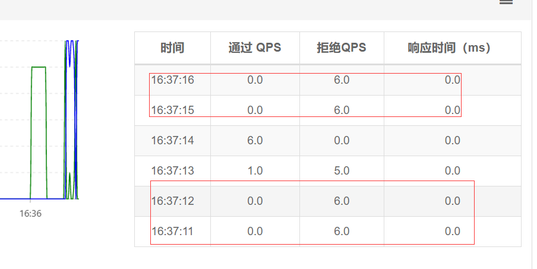537x269 pixels.
Task: Click the 5.0 rejected QPS value at 16:37:13
Action: [x=342, y=170]
